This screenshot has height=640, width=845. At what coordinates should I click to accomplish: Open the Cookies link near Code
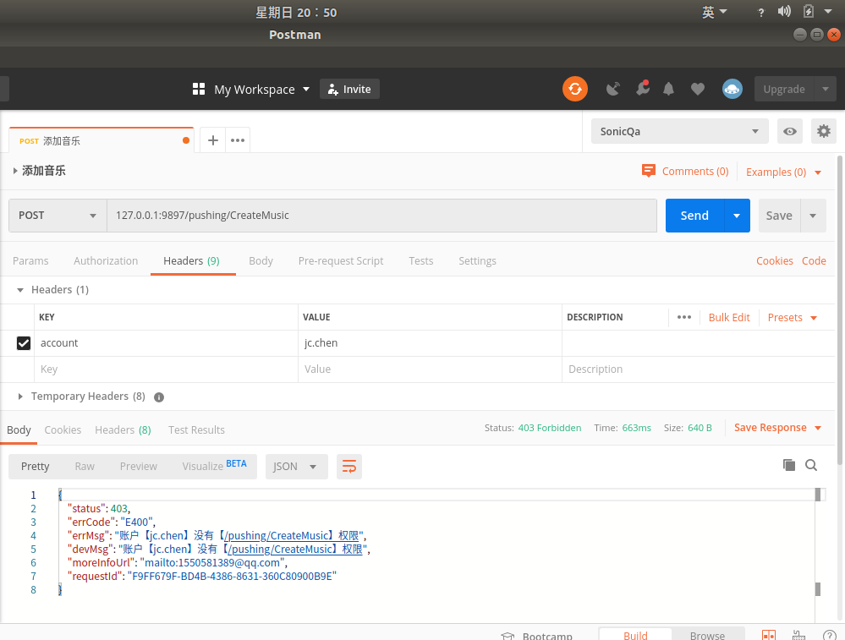pyautogui.click(x=775, y=260)
